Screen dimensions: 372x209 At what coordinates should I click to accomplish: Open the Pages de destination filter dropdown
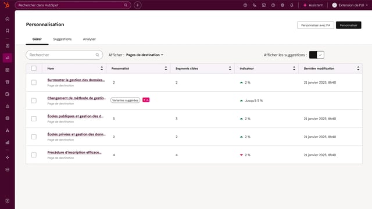[x=145, y=55]
